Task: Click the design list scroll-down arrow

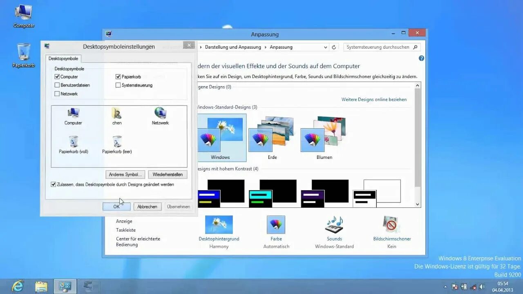Action: tap(418, 204)
